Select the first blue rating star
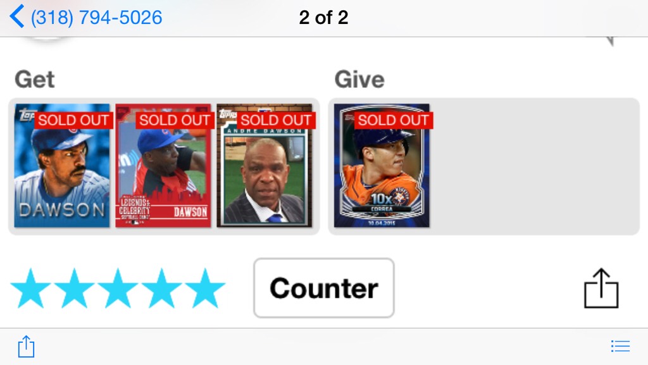The width and height of the screenshot is (648, 365). coord(31,288)
